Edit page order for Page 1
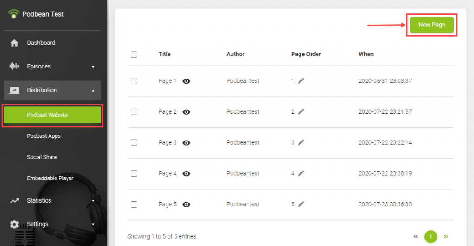This screenshot has width=474, height=246. (301, 81)
